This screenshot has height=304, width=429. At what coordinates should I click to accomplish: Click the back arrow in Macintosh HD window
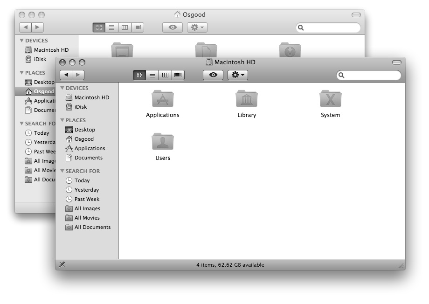coord(66,75)
